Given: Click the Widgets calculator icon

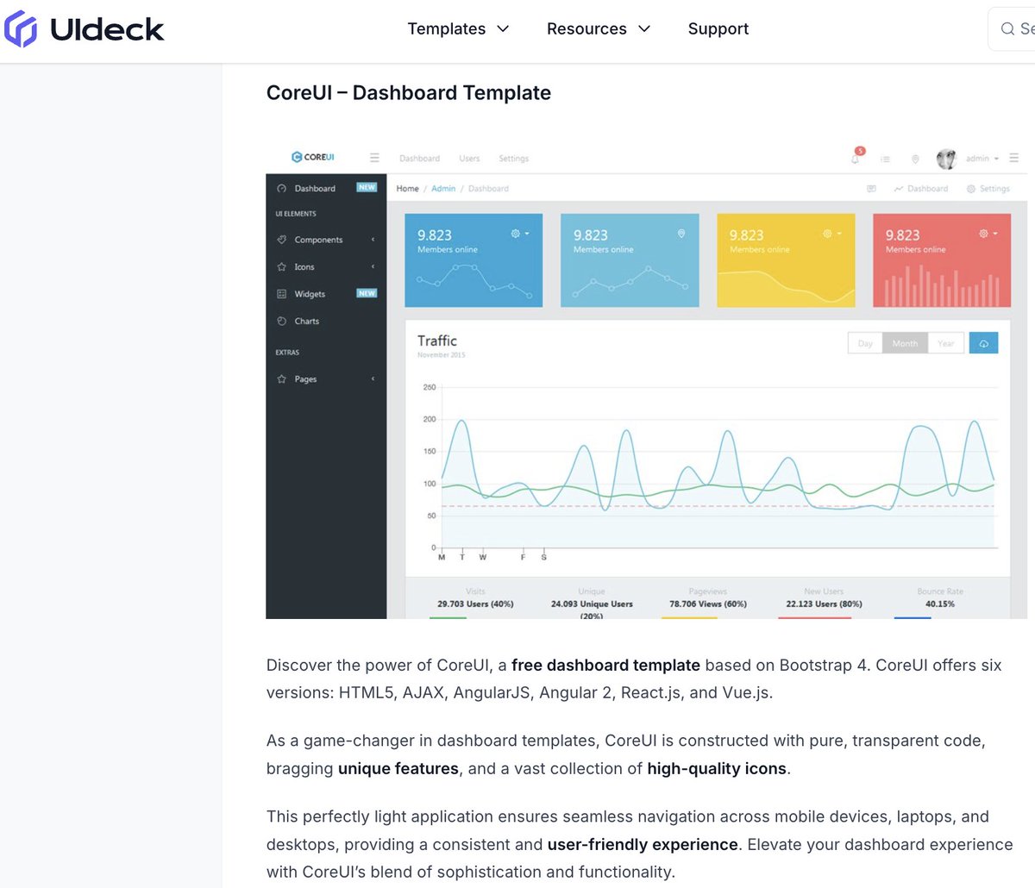Looking at the screenshot, I should [x=281, y=294].
